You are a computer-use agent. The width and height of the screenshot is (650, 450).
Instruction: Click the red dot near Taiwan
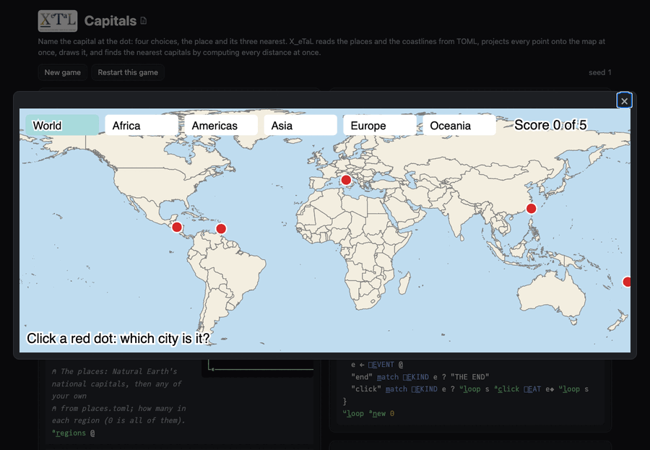click(531, 208)
